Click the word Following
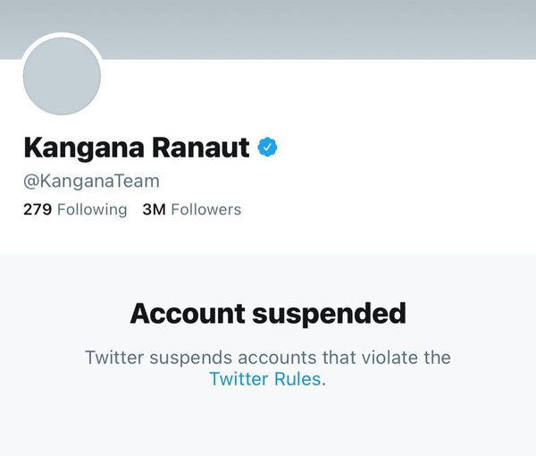 click(x=92, y=209)
